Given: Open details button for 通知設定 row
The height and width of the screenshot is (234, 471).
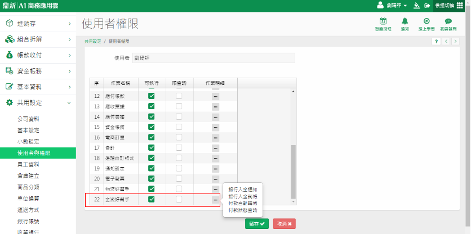Looking at the screenshot, I should click(x=215, y=169).
